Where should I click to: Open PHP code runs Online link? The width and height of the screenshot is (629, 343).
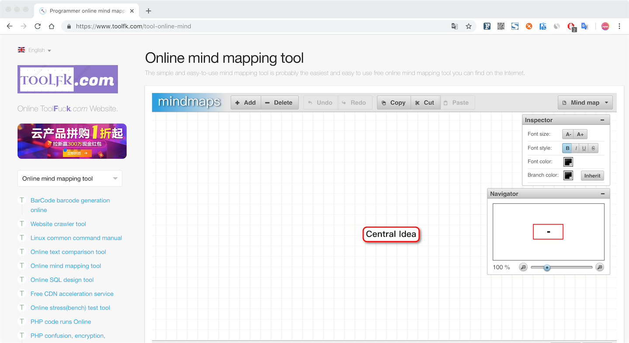[x=61, y=322]
